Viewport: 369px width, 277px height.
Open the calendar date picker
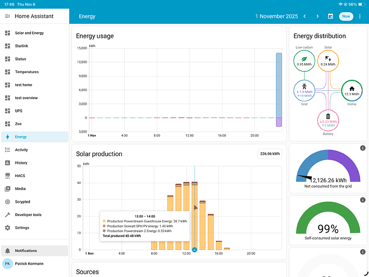(330, 17)
